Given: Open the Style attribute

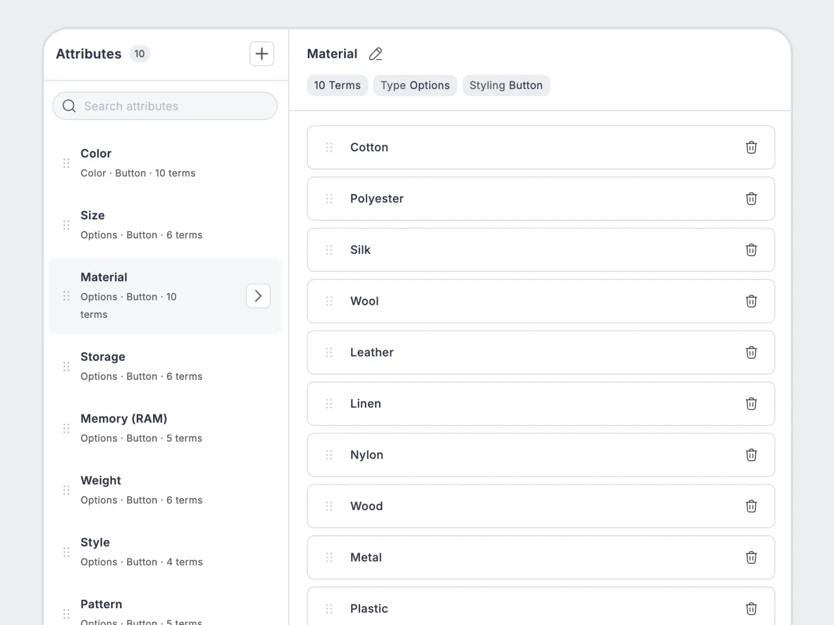Looking at the screenshot, I should point(165,552).
